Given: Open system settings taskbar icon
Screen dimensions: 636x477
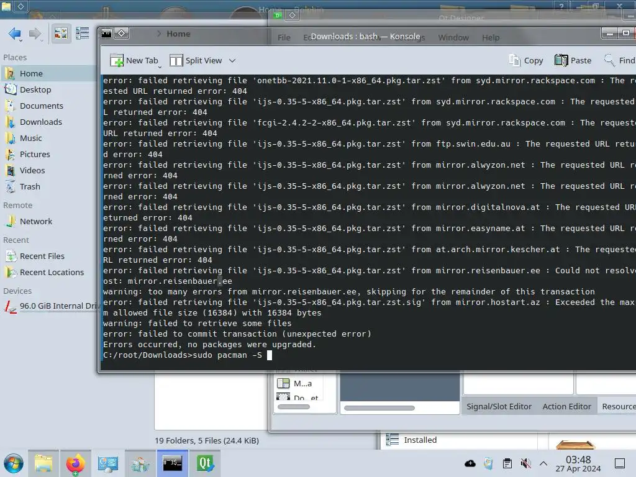Looking at the screenshot, I should tap(107, 463).
